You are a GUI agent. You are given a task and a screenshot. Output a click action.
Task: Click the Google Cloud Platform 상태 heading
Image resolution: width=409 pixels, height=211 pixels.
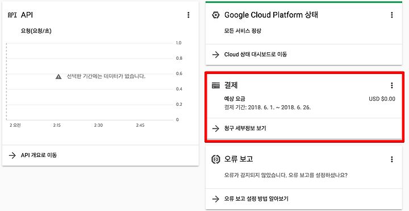(271, 15)
